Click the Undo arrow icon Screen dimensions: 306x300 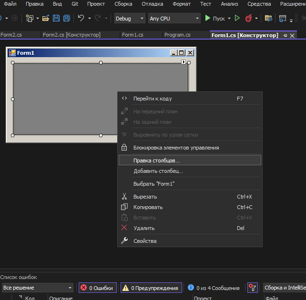pyautogui.click(x=81, y=18)
